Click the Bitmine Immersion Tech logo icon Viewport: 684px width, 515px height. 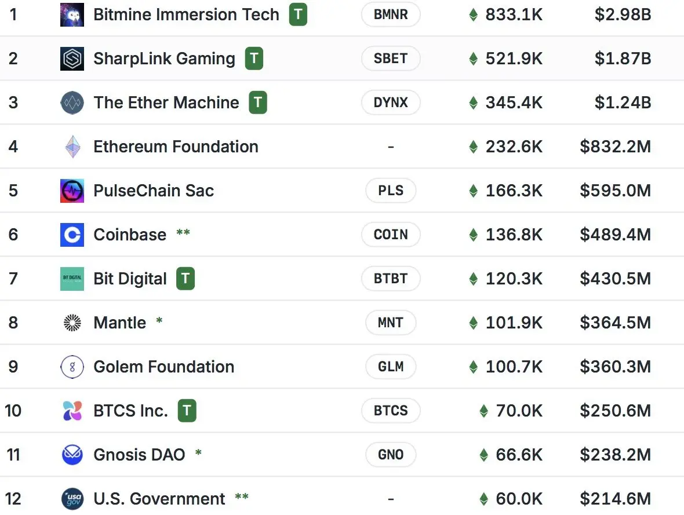pos(72,14)
